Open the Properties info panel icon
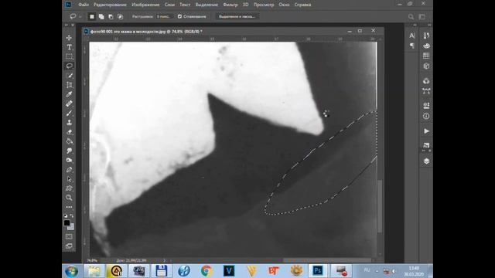 coord(426,116)
